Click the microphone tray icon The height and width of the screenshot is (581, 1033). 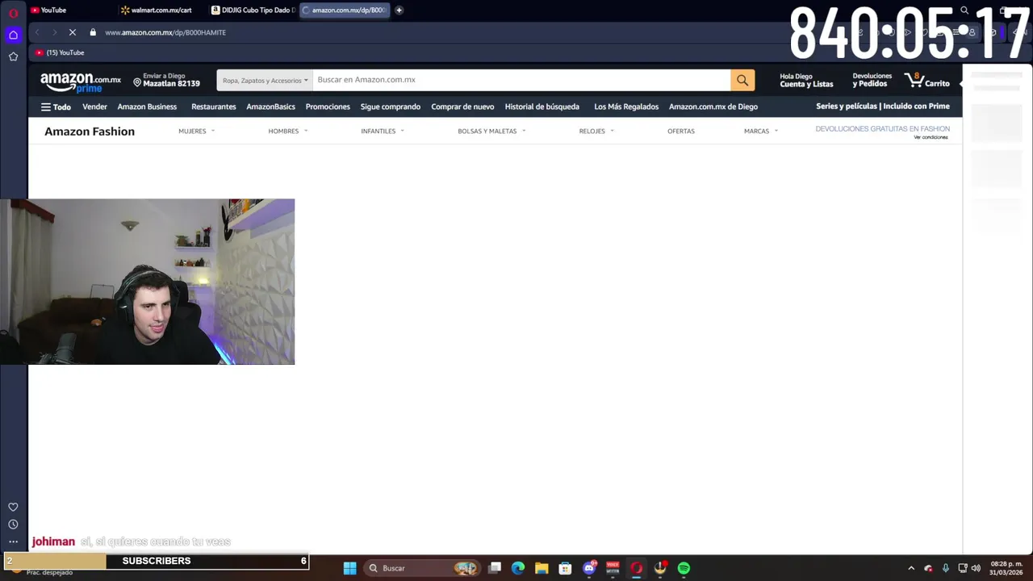click(x=945, y=568)
